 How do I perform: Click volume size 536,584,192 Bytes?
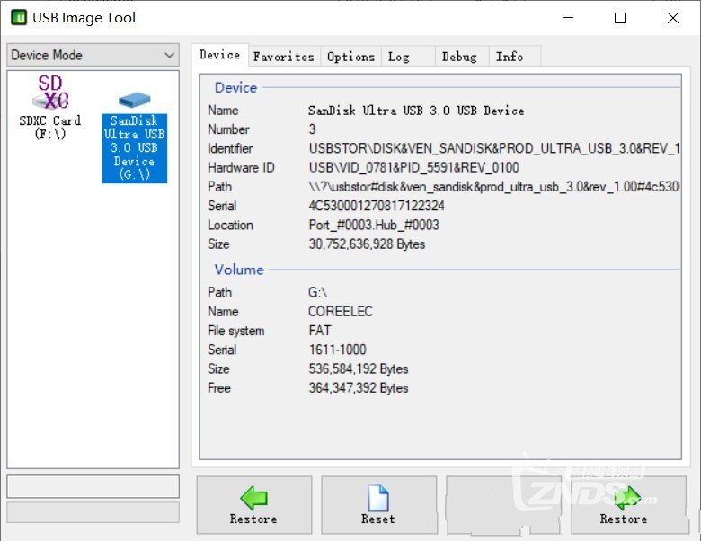pos(358,368)
